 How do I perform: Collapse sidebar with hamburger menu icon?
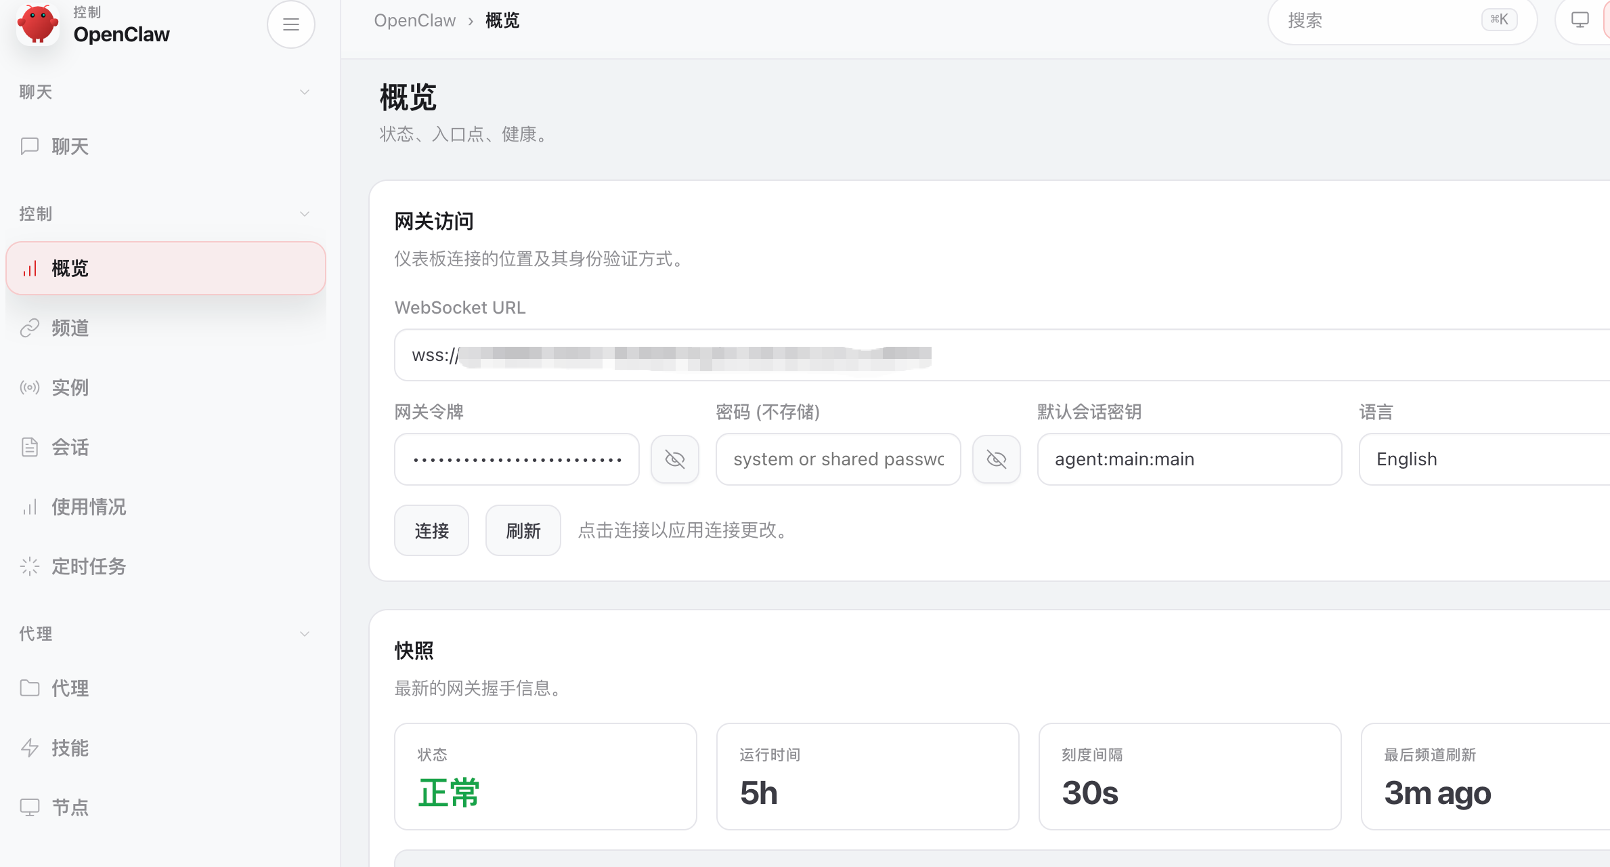click(291, 24)
